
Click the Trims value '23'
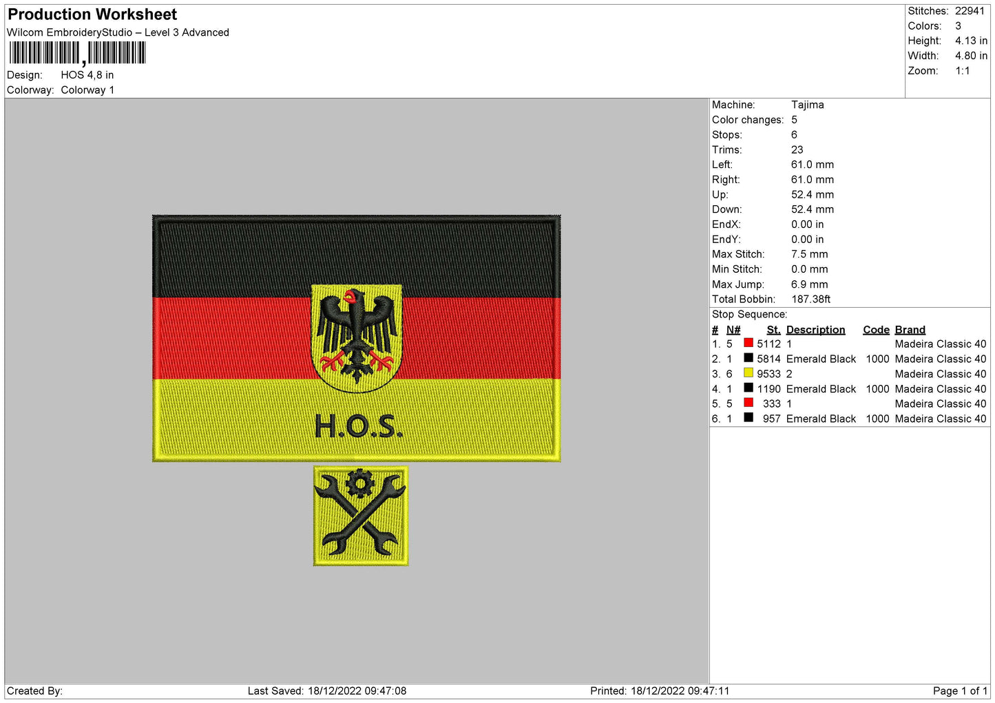tap(797, 149)
